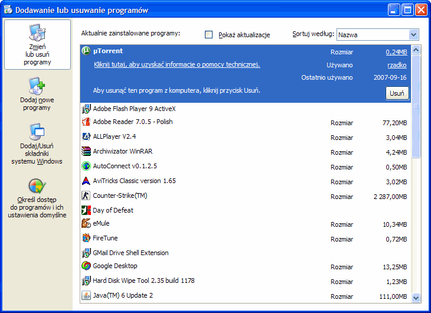Click the Usuń button for µTorrent
Image resolution: width=431 pixels, height=313 pixels.
[397, 93]
